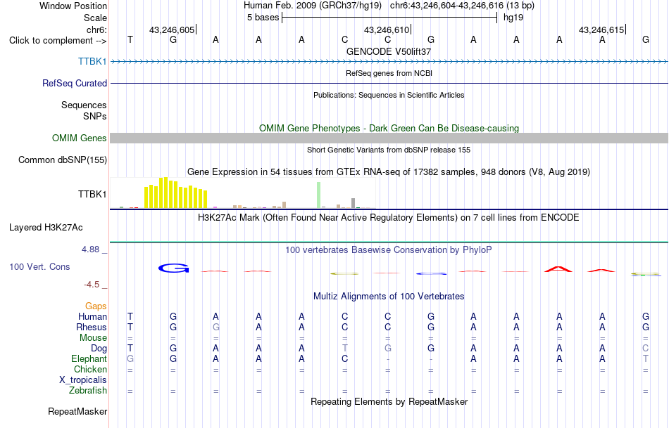The width and height of the screenshot is (669, 428).
Task: Select the Mouse species row label
Action: [93, 338]
